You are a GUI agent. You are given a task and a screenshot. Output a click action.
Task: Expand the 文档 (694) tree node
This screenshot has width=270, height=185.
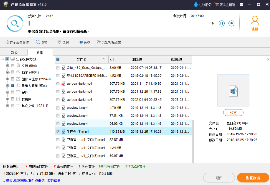(x=7, y=66)
